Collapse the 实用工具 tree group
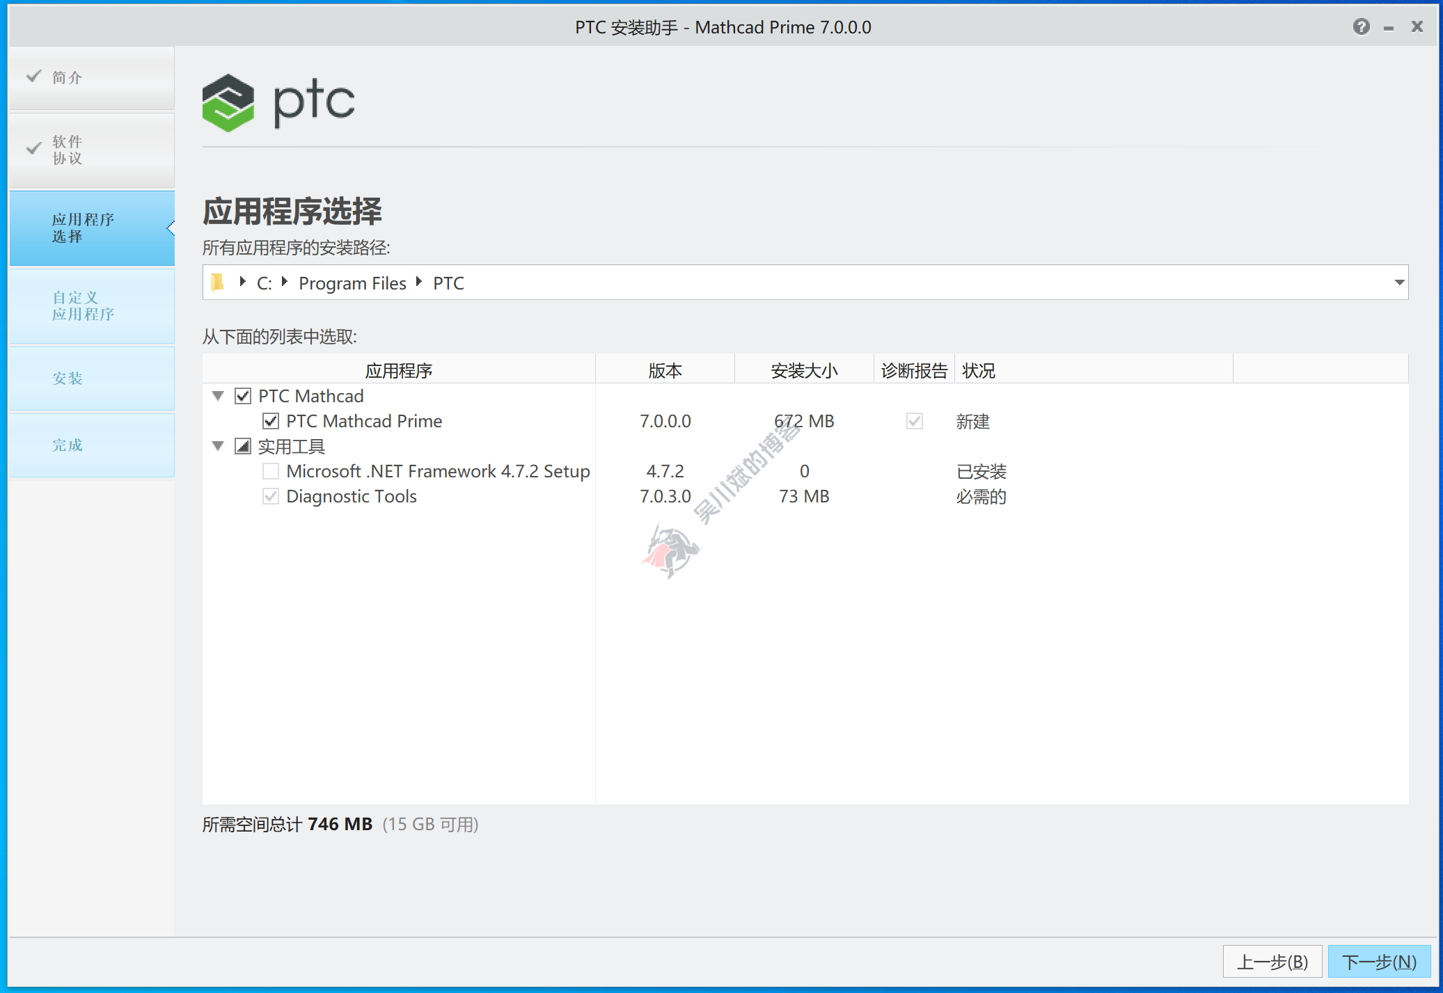1443x993 pixels. (x=218, y=446)
